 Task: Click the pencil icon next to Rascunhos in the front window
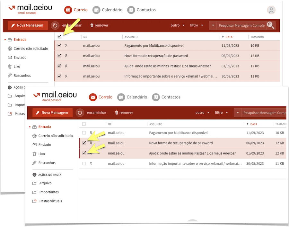tap(35, 163)
